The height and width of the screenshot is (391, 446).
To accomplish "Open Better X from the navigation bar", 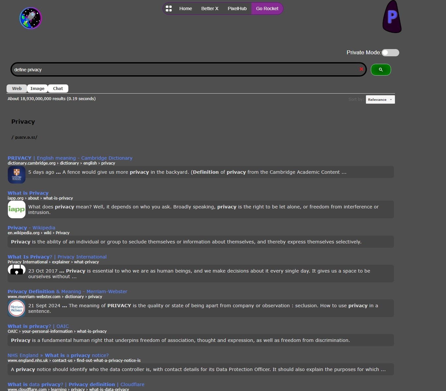I will click(x=210, y=9).
